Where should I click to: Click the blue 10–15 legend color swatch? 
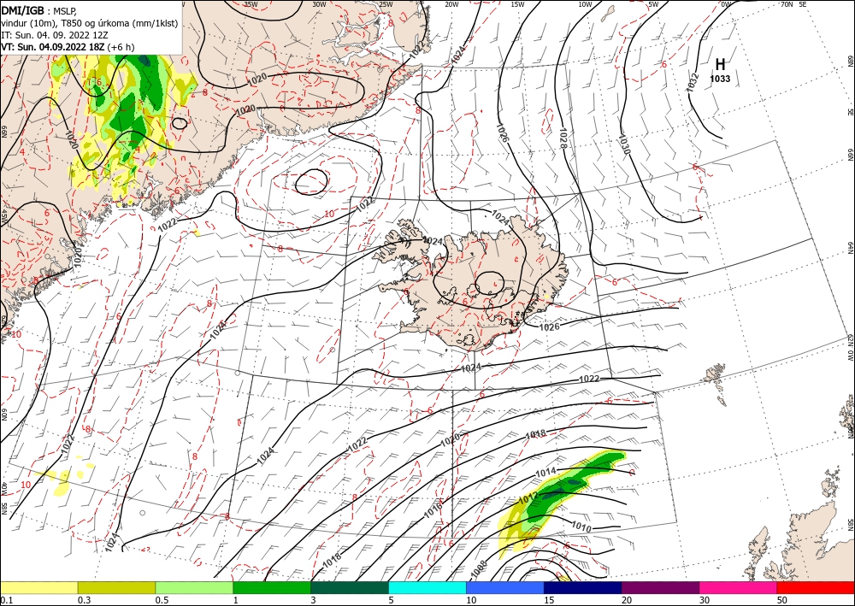(x=505, y=587)
